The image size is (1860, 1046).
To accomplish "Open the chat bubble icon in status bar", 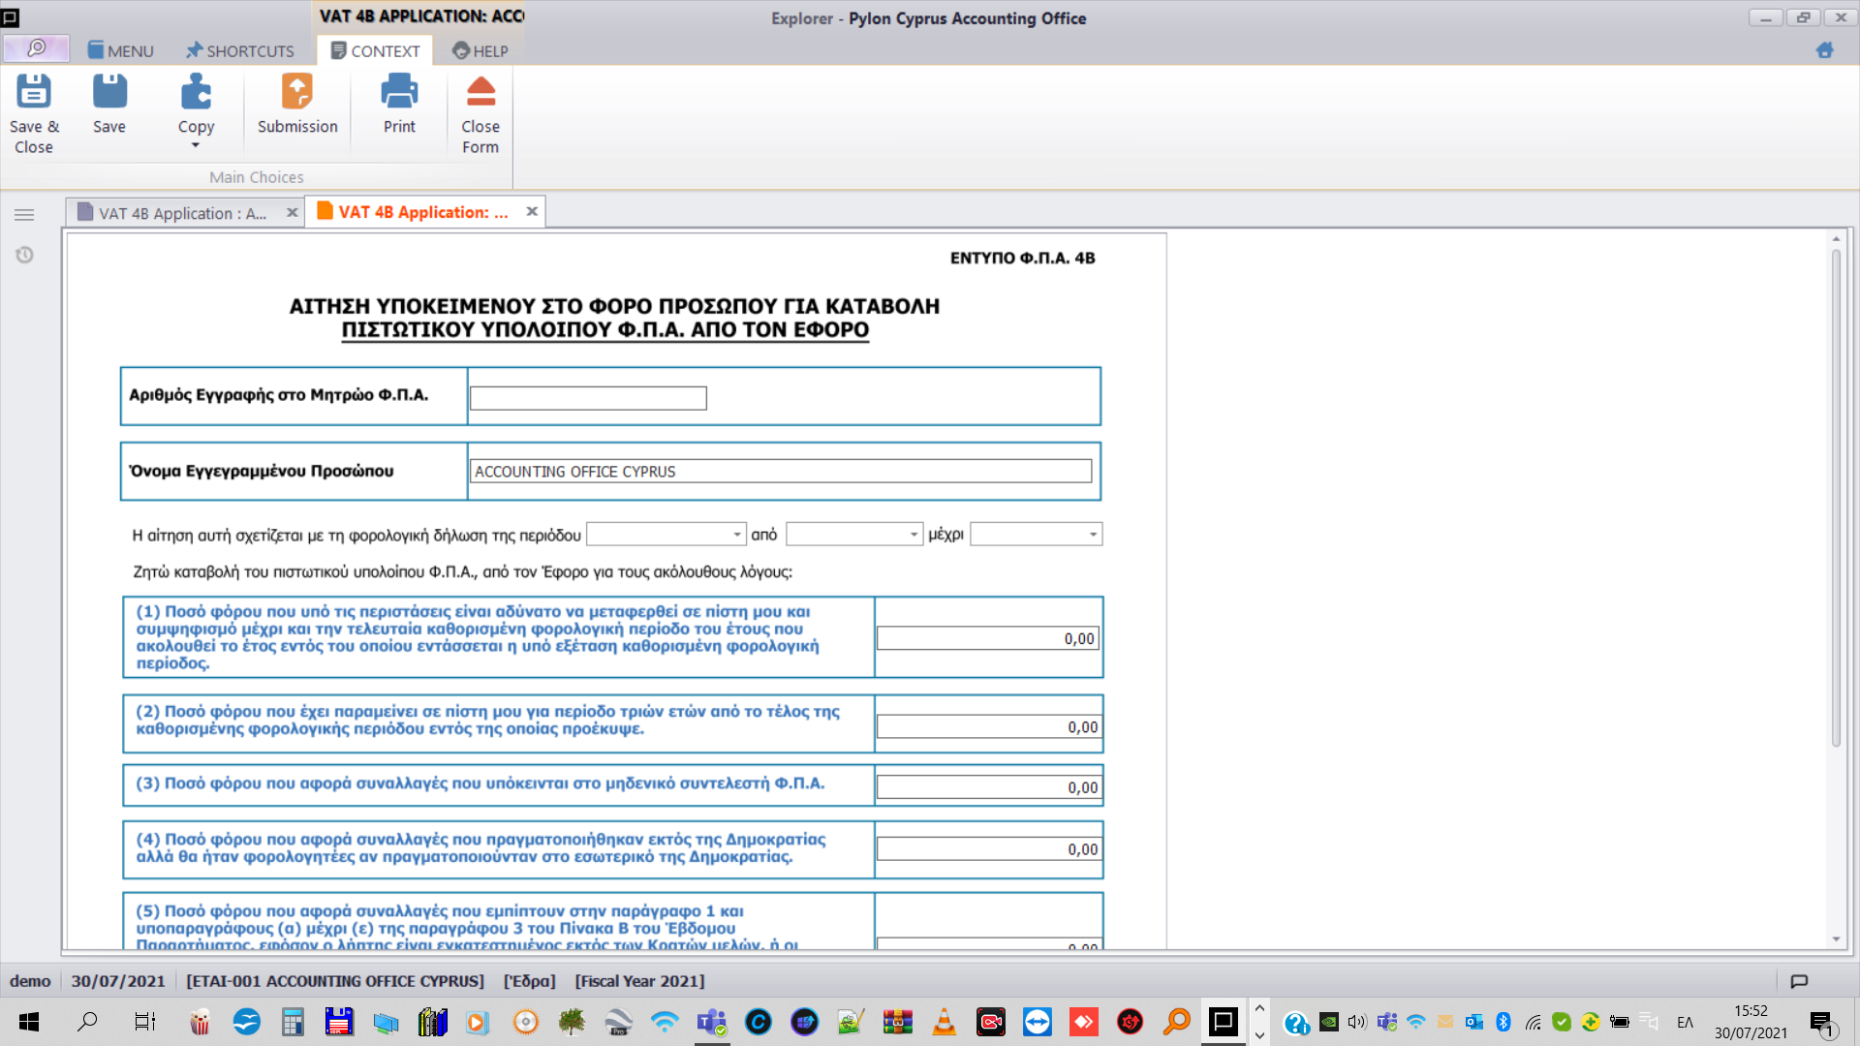I will (1799, 981).
